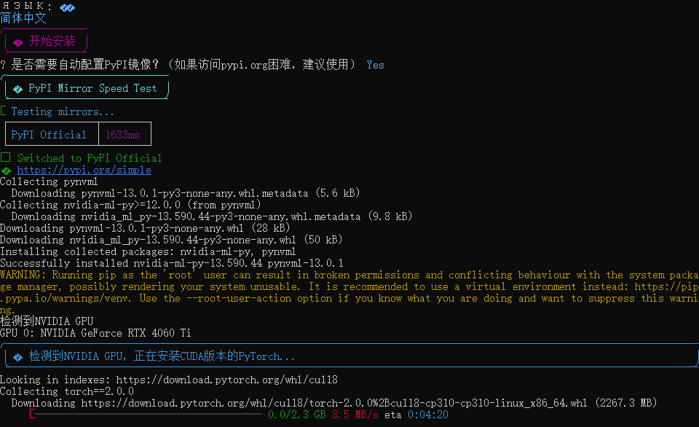The height and width of the screenshot is (427, 699).
Task: Click the 开始安装 panel title text
Action: (52, 42)
